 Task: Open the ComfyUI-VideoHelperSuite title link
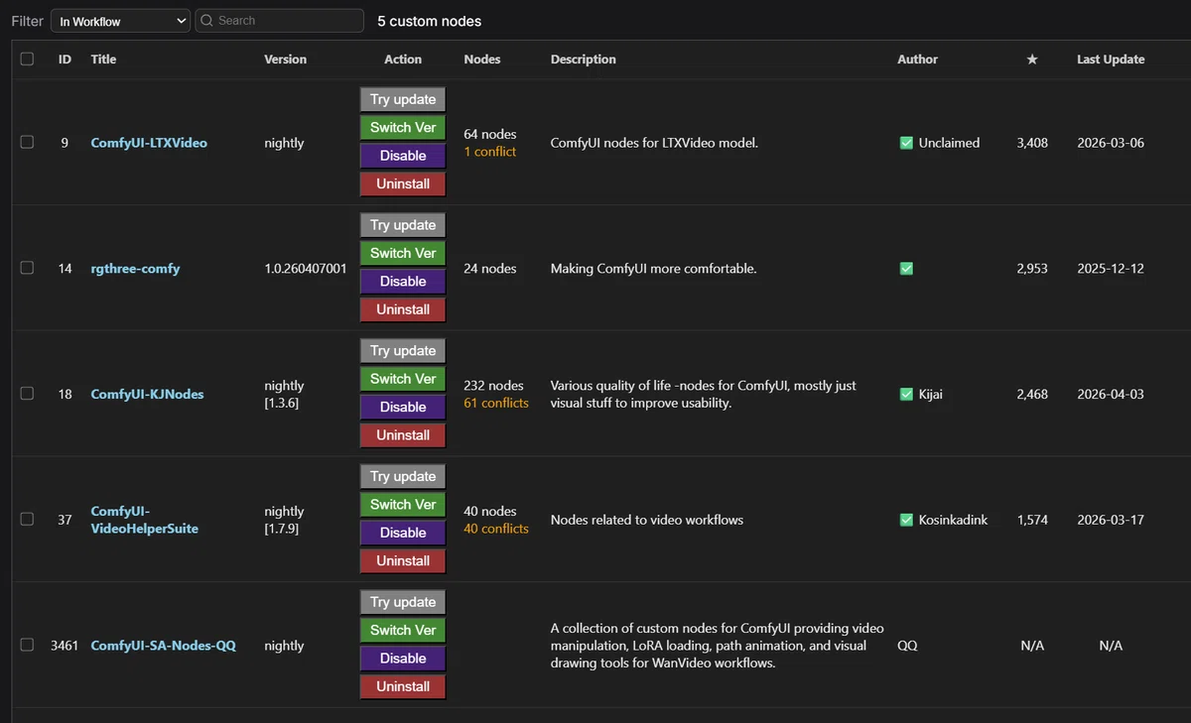(144, 520)
